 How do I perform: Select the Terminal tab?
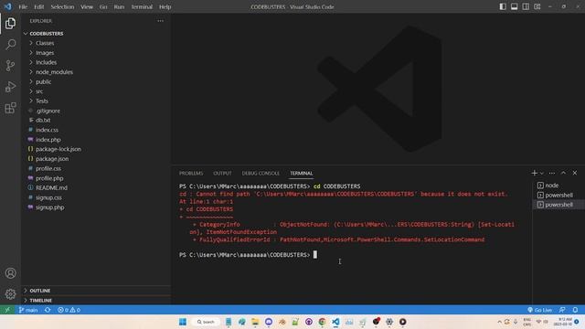pyautogui.click(x=302, y=174)
